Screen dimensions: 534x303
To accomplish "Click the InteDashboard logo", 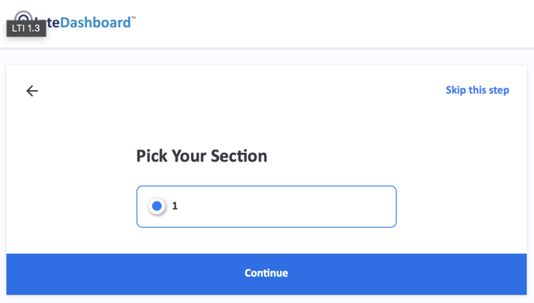I will pyautogui.click(x=75, y=21).
